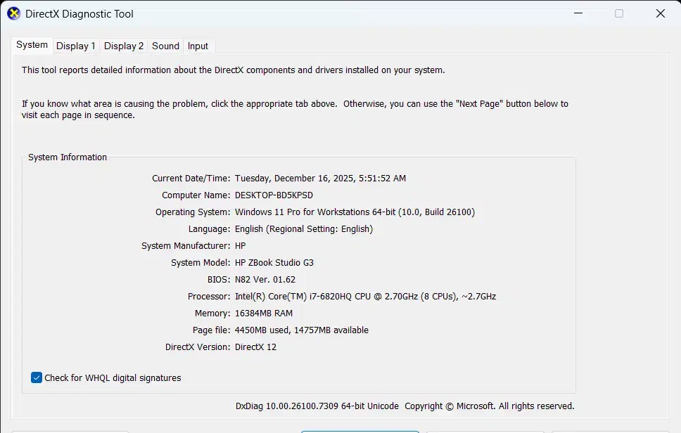Screen dimensions: 681x433
Task: Go to the Sound tab
Action: (165, 46)
